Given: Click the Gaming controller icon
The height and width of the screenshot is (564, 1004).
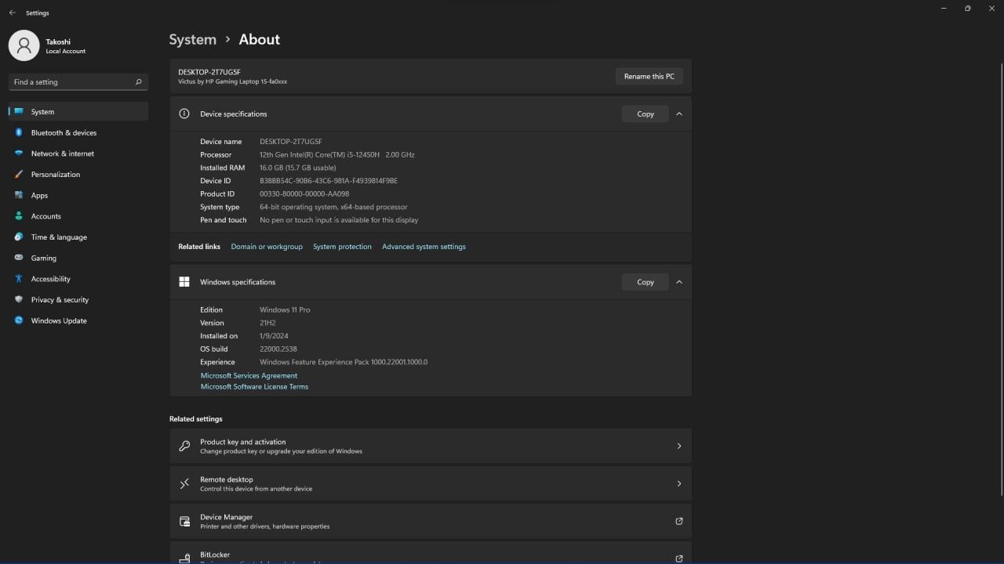Looking at the screenshot, I should pos(19,258).
